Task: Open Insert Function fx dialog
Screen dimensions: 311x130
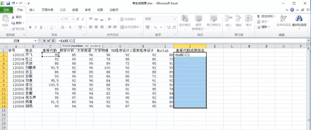Action: (x=53, y=41)
